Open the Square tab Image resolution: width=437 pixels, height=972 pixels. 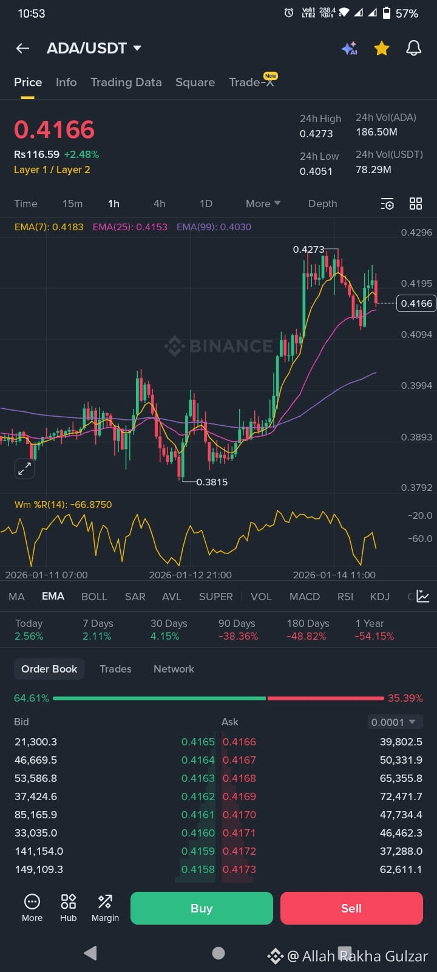point(195,82)
